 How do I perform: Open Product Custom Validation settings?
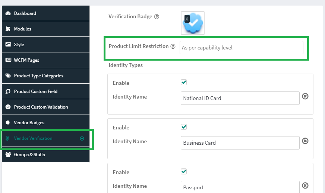click(x=45, y=107)
